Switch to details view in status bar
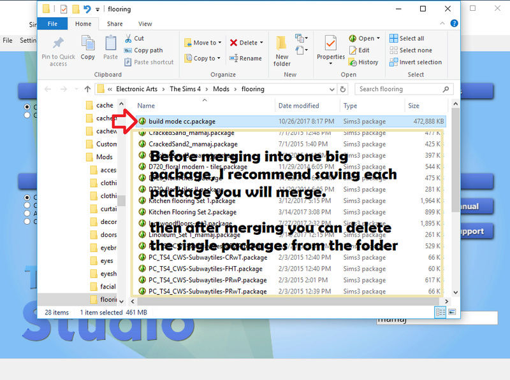Screen dimensions: 510x380 440,313
